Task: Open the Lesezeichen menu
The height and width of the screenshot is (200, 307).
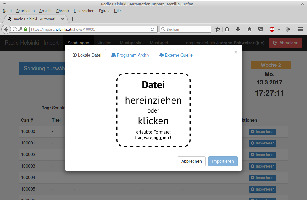Action: tap(84, 11)
